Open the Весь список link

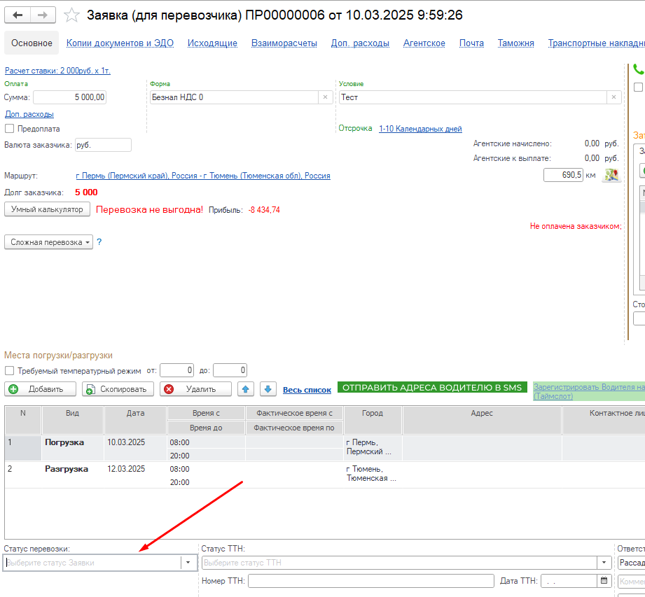[x=307, y=390]
